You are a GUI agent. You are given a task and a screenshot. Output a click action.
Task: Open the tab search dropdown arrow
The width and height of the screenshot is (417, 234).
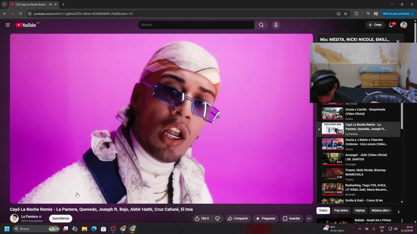4,5
